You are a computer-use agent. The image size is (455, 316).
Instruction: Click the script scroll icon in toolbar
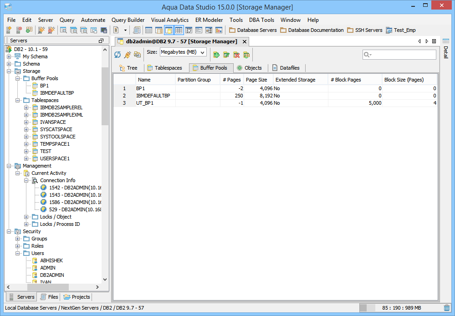pyautogui.click(x=136, y=30)
